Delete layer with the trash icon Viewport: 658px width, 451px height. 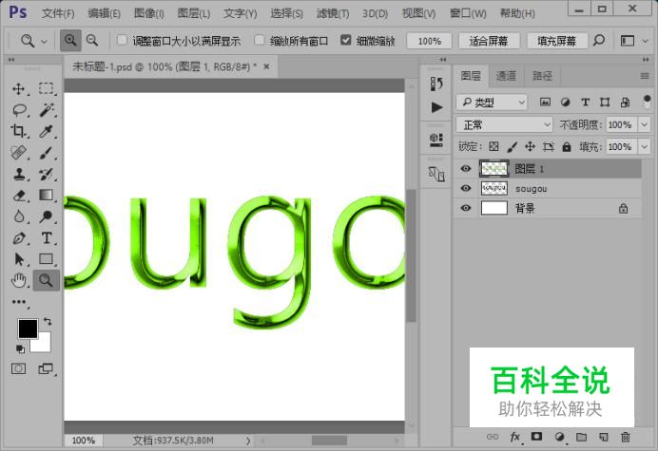coord(626,437)
